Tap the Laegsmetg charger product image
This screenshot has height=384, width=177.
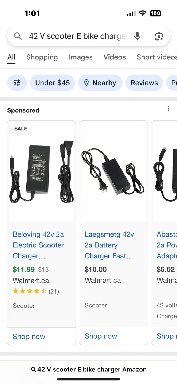tap(114, 171)
